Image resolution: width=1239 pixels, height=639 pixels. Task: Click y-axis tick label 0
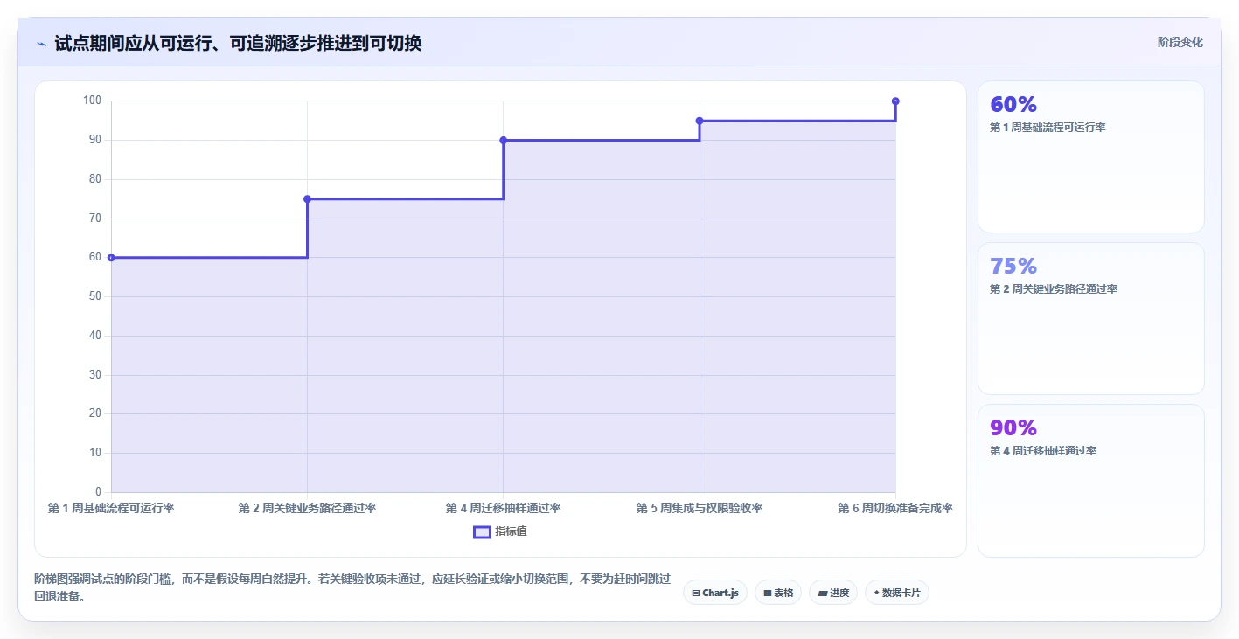tap(98, 492)
